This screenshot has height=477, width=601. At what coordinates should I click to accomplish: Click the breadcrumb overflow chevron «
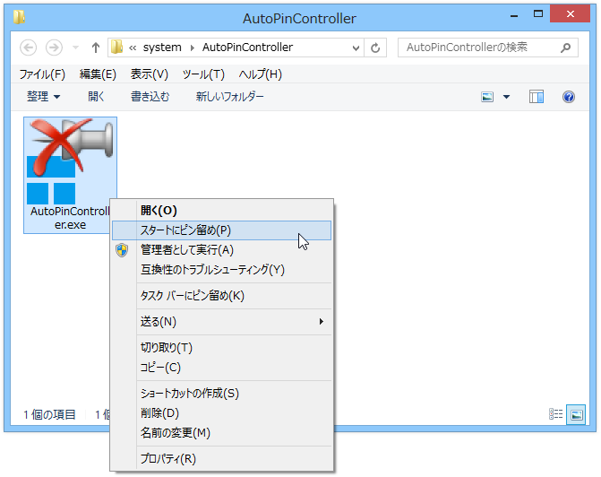[133, 48]
